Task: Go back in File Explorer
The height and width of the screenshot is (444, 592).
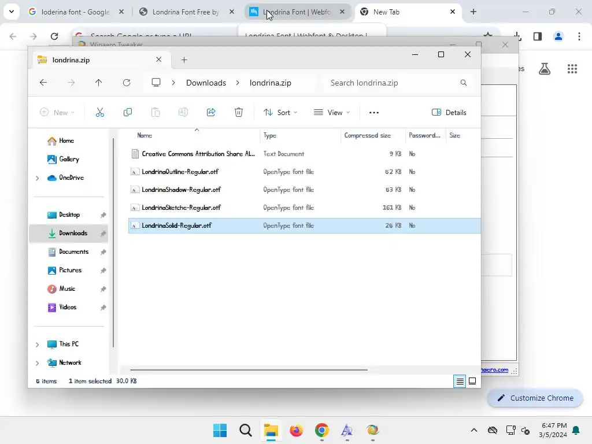Action: [43, 83]
